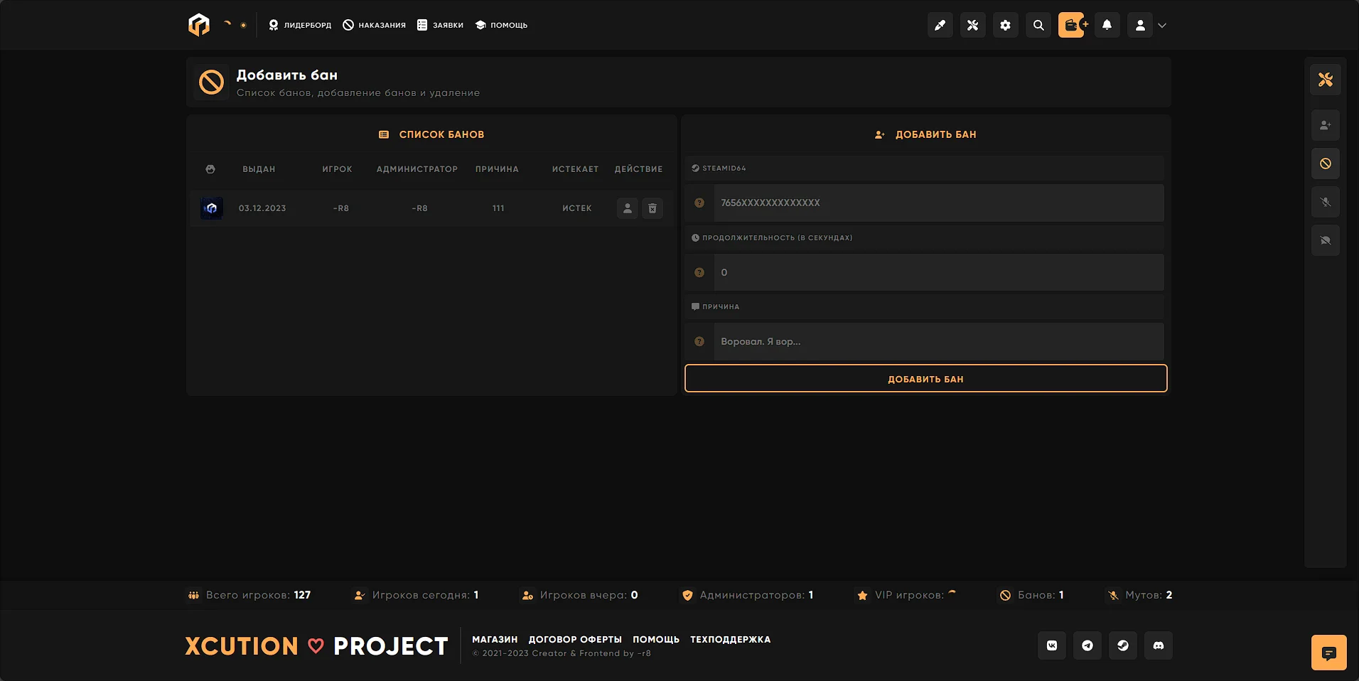The image size is (1359, 681).
Task: Open the add-admin section in right sidebar
Action: 1325,126
